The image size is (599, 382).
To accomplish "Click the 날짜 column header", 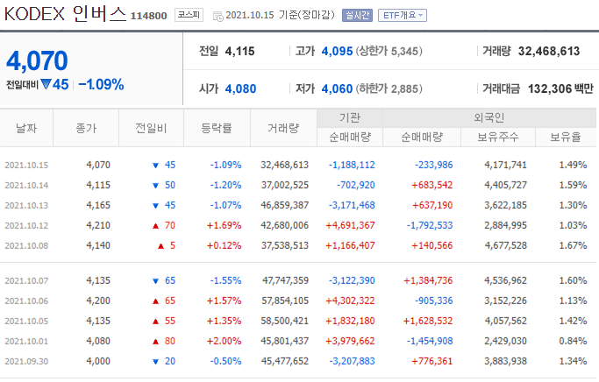I will (x=26, y=128).
